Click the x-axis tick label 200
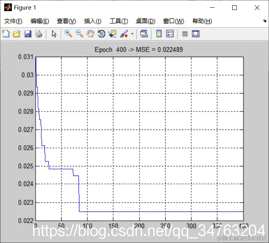The height and width of the screenshot is (243, 269). [139, 226]
